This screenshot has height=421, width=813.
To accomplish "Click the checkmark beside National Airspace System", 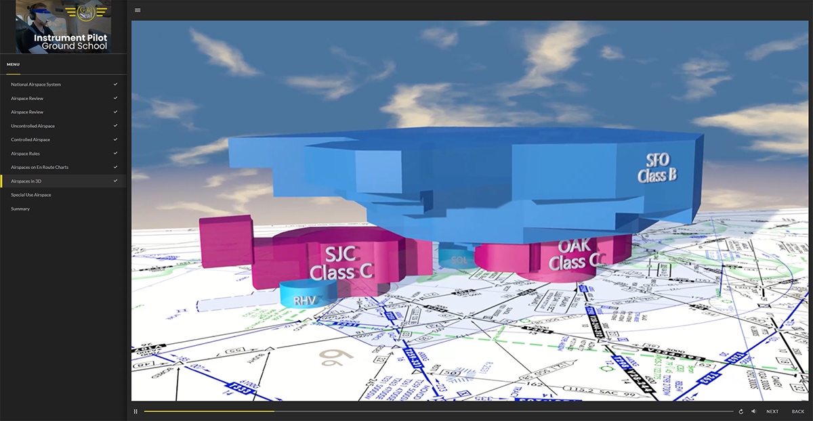I will click(116, 85).
